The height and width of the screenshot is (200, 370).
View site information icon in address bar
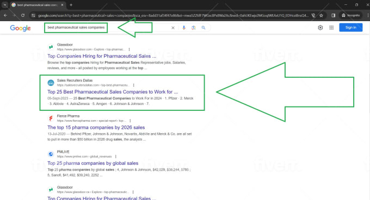[33, 15]
